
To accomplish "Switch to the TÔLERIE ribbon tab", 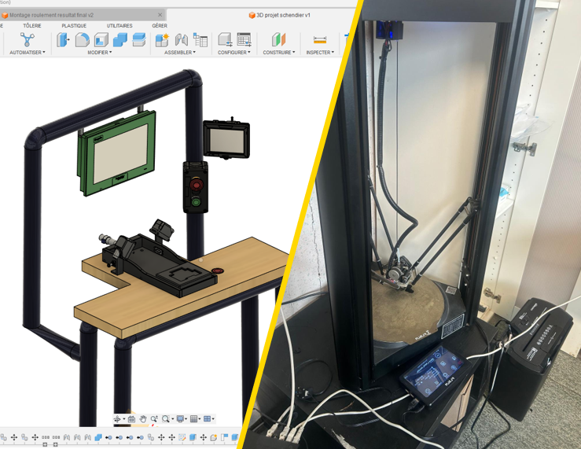I will click(x=32, y=26).
